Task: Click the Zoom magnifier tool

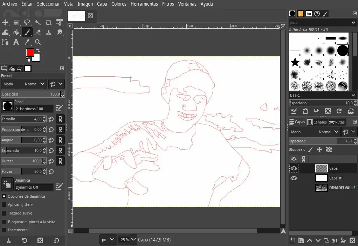Action: (38, 42)
